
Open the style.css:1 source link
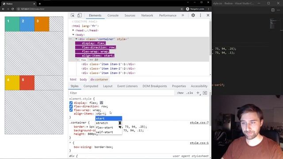coord(199,143)
